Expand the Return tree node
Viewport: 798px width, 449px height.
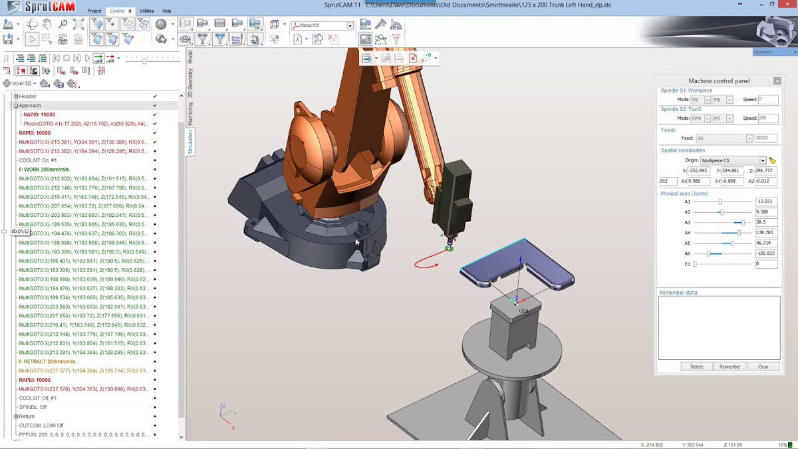(x=15, y=416)
